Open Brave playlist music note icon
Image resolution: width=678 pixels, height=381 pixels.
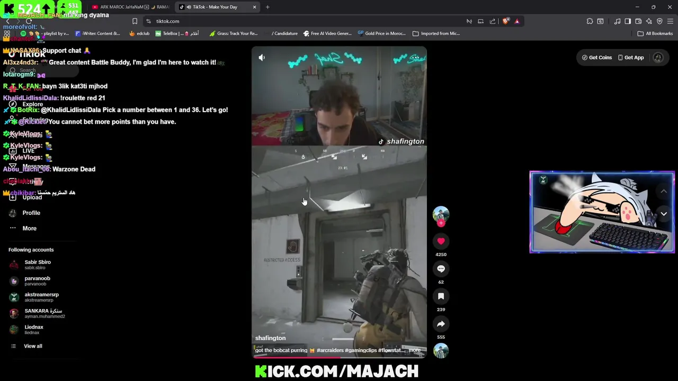(x=617, y=21)
